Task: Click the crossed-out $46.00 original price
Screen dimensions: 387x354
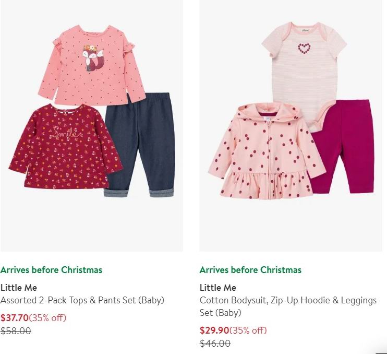Action: [215, 343]
